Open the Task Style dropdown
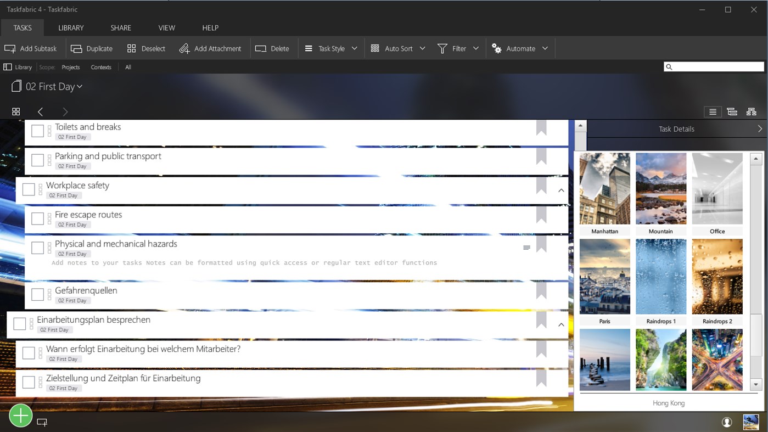 pyautogui.click(x=354, y=48)
